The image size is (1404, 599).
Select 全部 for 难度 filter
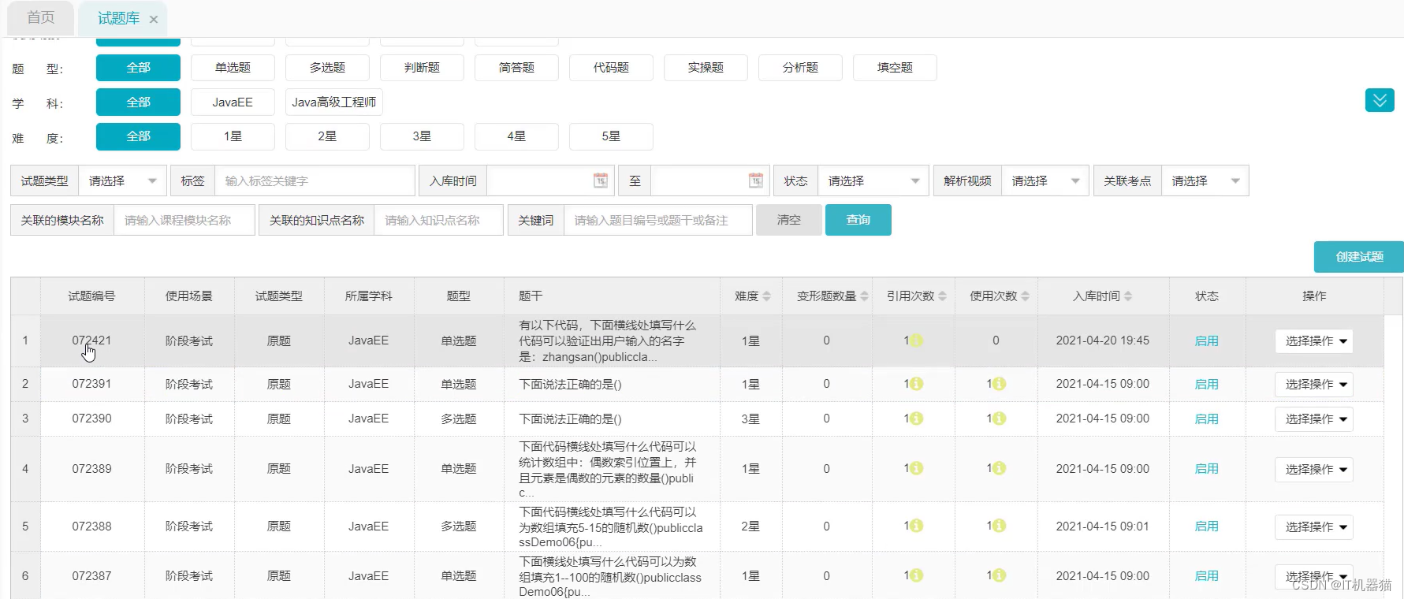(x=138, y=136)
